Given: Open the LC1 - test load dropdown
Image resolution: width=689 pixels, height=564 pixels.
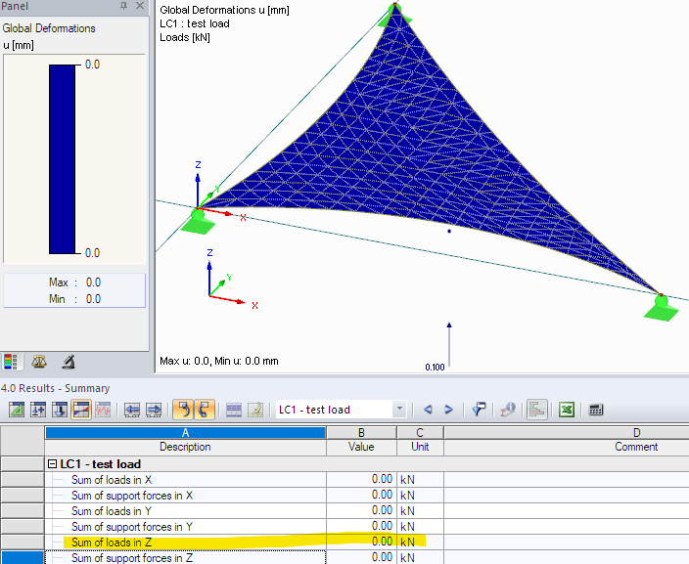Looking at the screenshot, I should tap(399, 409).
